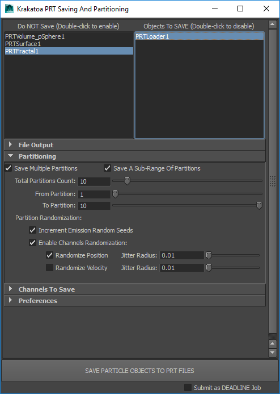280x394 pixels.
Task: Enable Randomize Velocity checkbox
Action: (x=49, y=268)
